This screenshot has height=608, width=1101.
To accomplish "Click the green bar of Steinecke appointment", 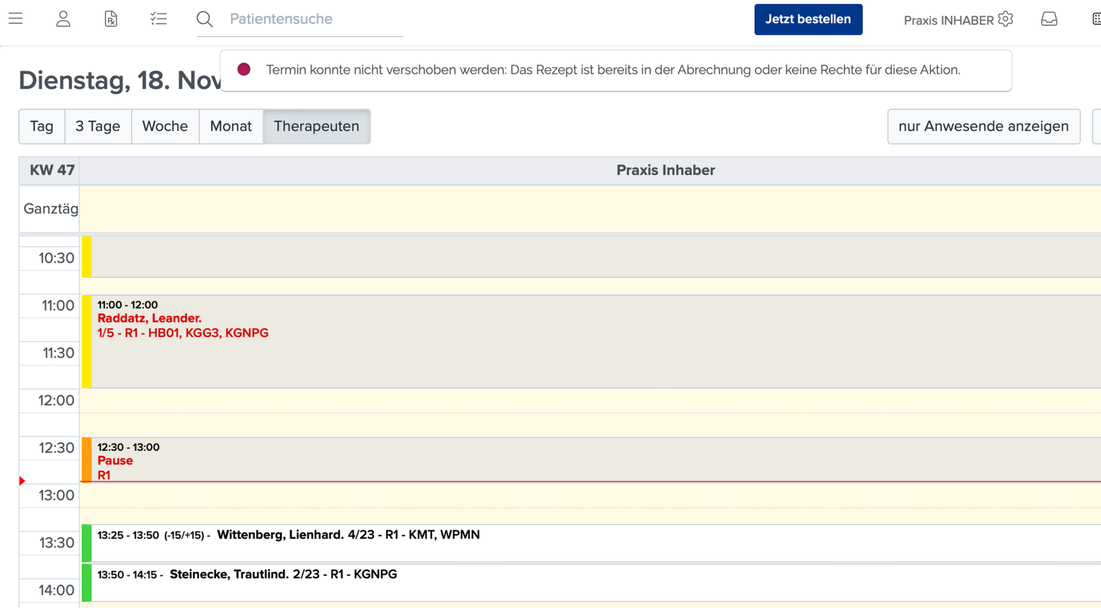I will [87, 583].
